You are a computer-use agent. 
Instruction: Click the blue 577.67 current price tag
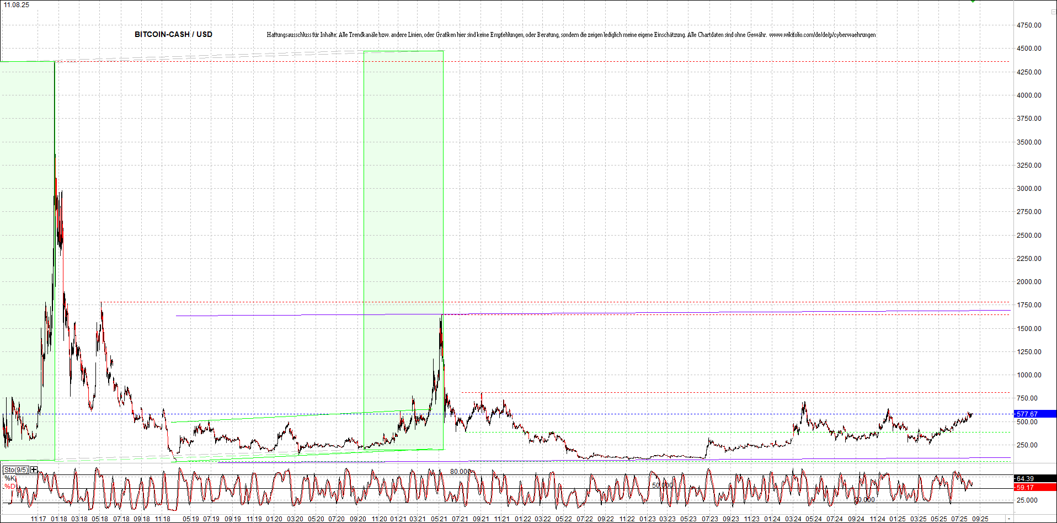[x=1035, y=414]
